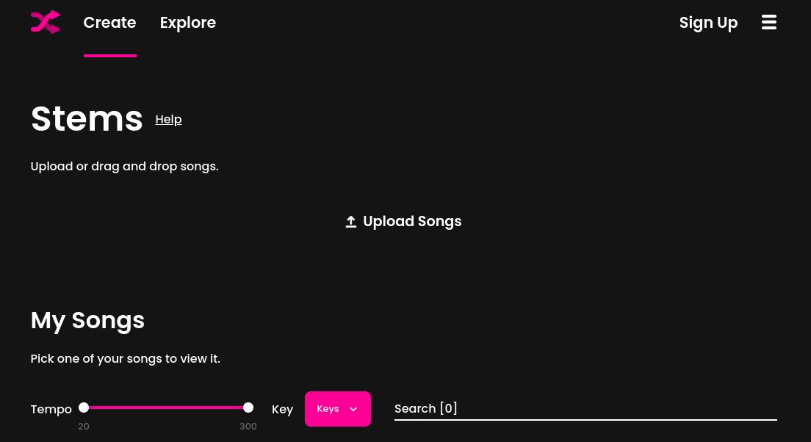Click the left Tempo slider handle at 20
Image resolution: width=811 pixels, height=442 pixels.
point(84,407)
